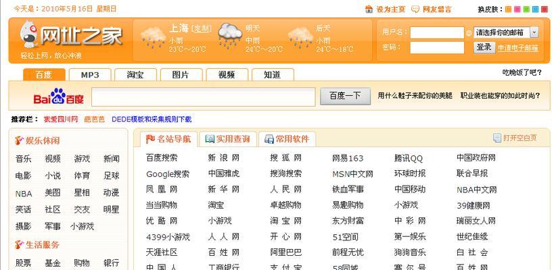Open 音乐 in the 娱乐休闲 sidebar
This screenshot has height=270, width=556.
24,159
